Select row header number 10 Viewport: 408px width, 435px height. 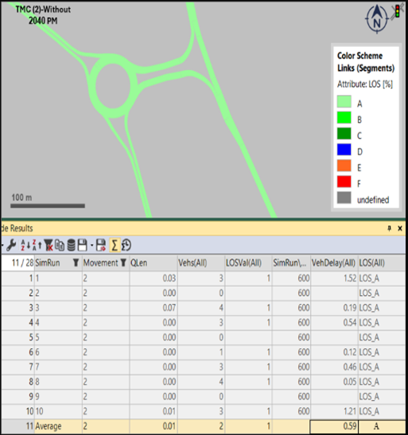17,411
